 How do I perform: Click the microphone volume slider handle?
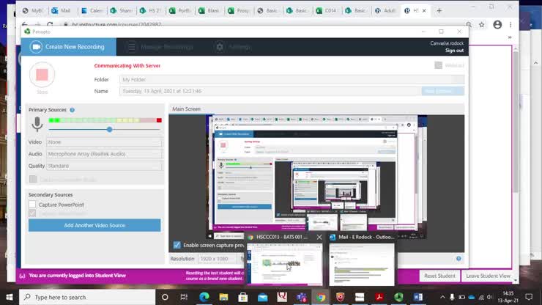point(109,129)
